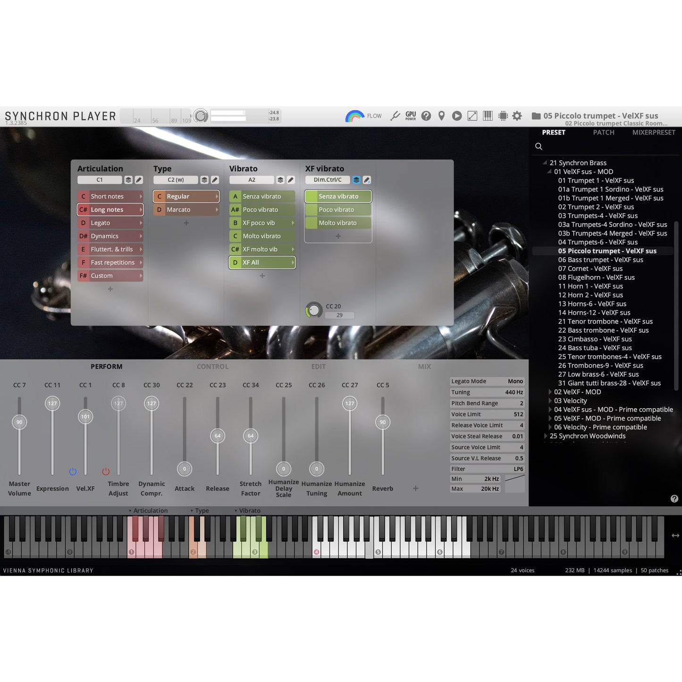Click the Type C2 (w) key-switch field
Viewport: 682px width, 682px height.
tap(176, 180)
